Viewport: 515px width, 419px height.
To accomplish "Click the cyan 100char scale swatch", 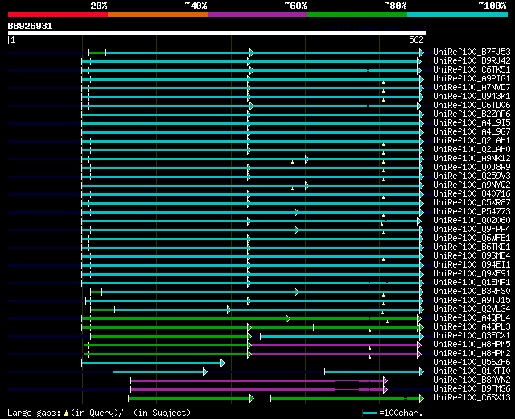I will pos(369,413).
